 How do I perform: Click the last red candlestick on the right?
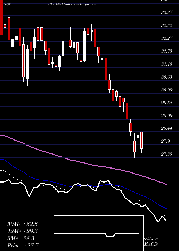141,140
